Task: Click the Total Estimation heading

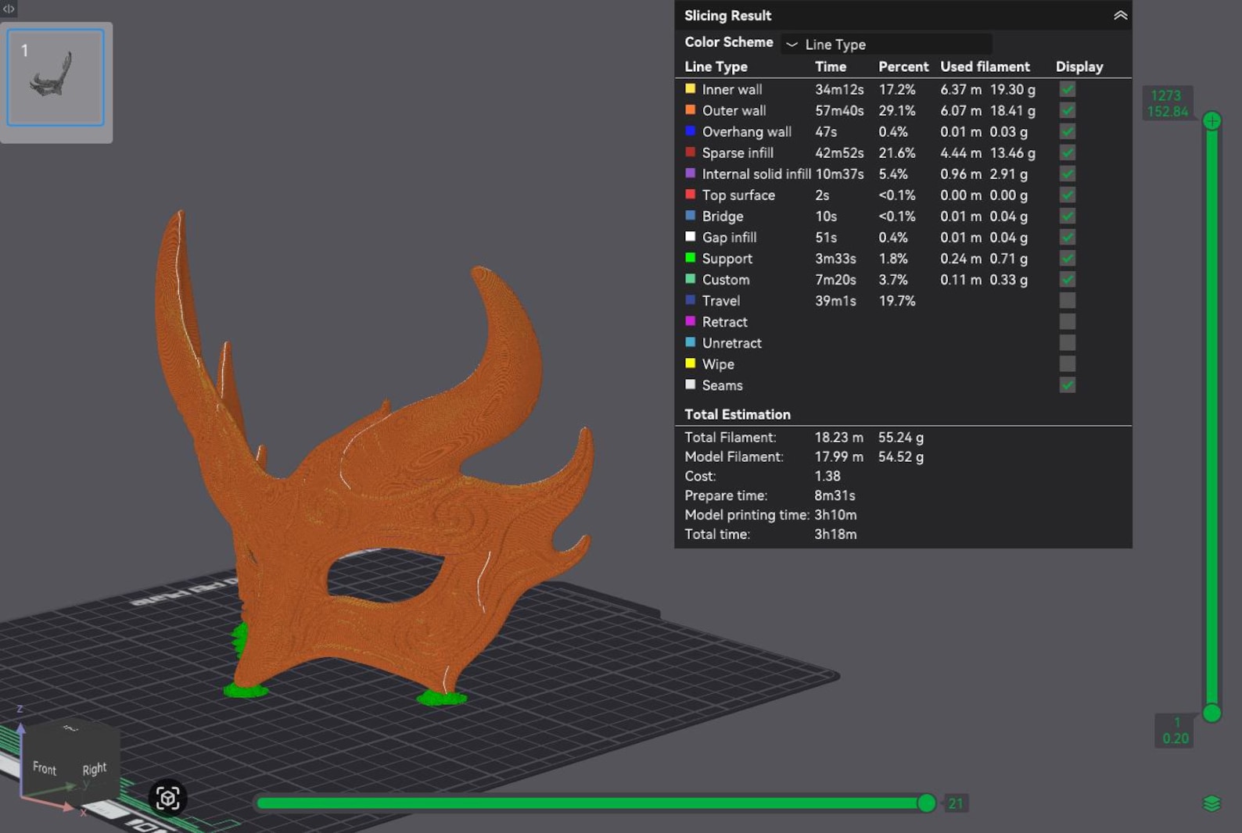Action: click(738, 414)
